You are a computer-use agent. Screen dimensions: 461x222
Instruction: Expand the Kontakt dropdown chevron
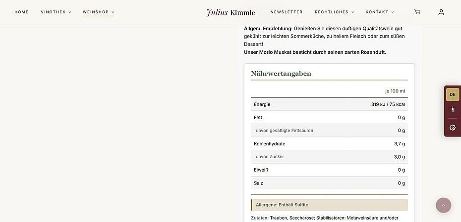coord(393,12)
